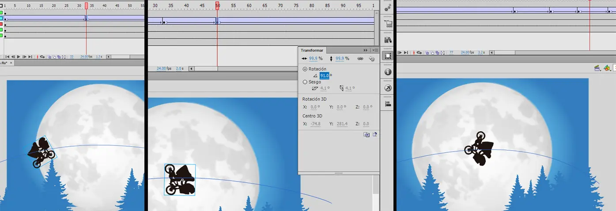Open modify markers in left timeline
Image resolution: width=616 pixels, height=211 pixels.
click(x=64, y=57)
